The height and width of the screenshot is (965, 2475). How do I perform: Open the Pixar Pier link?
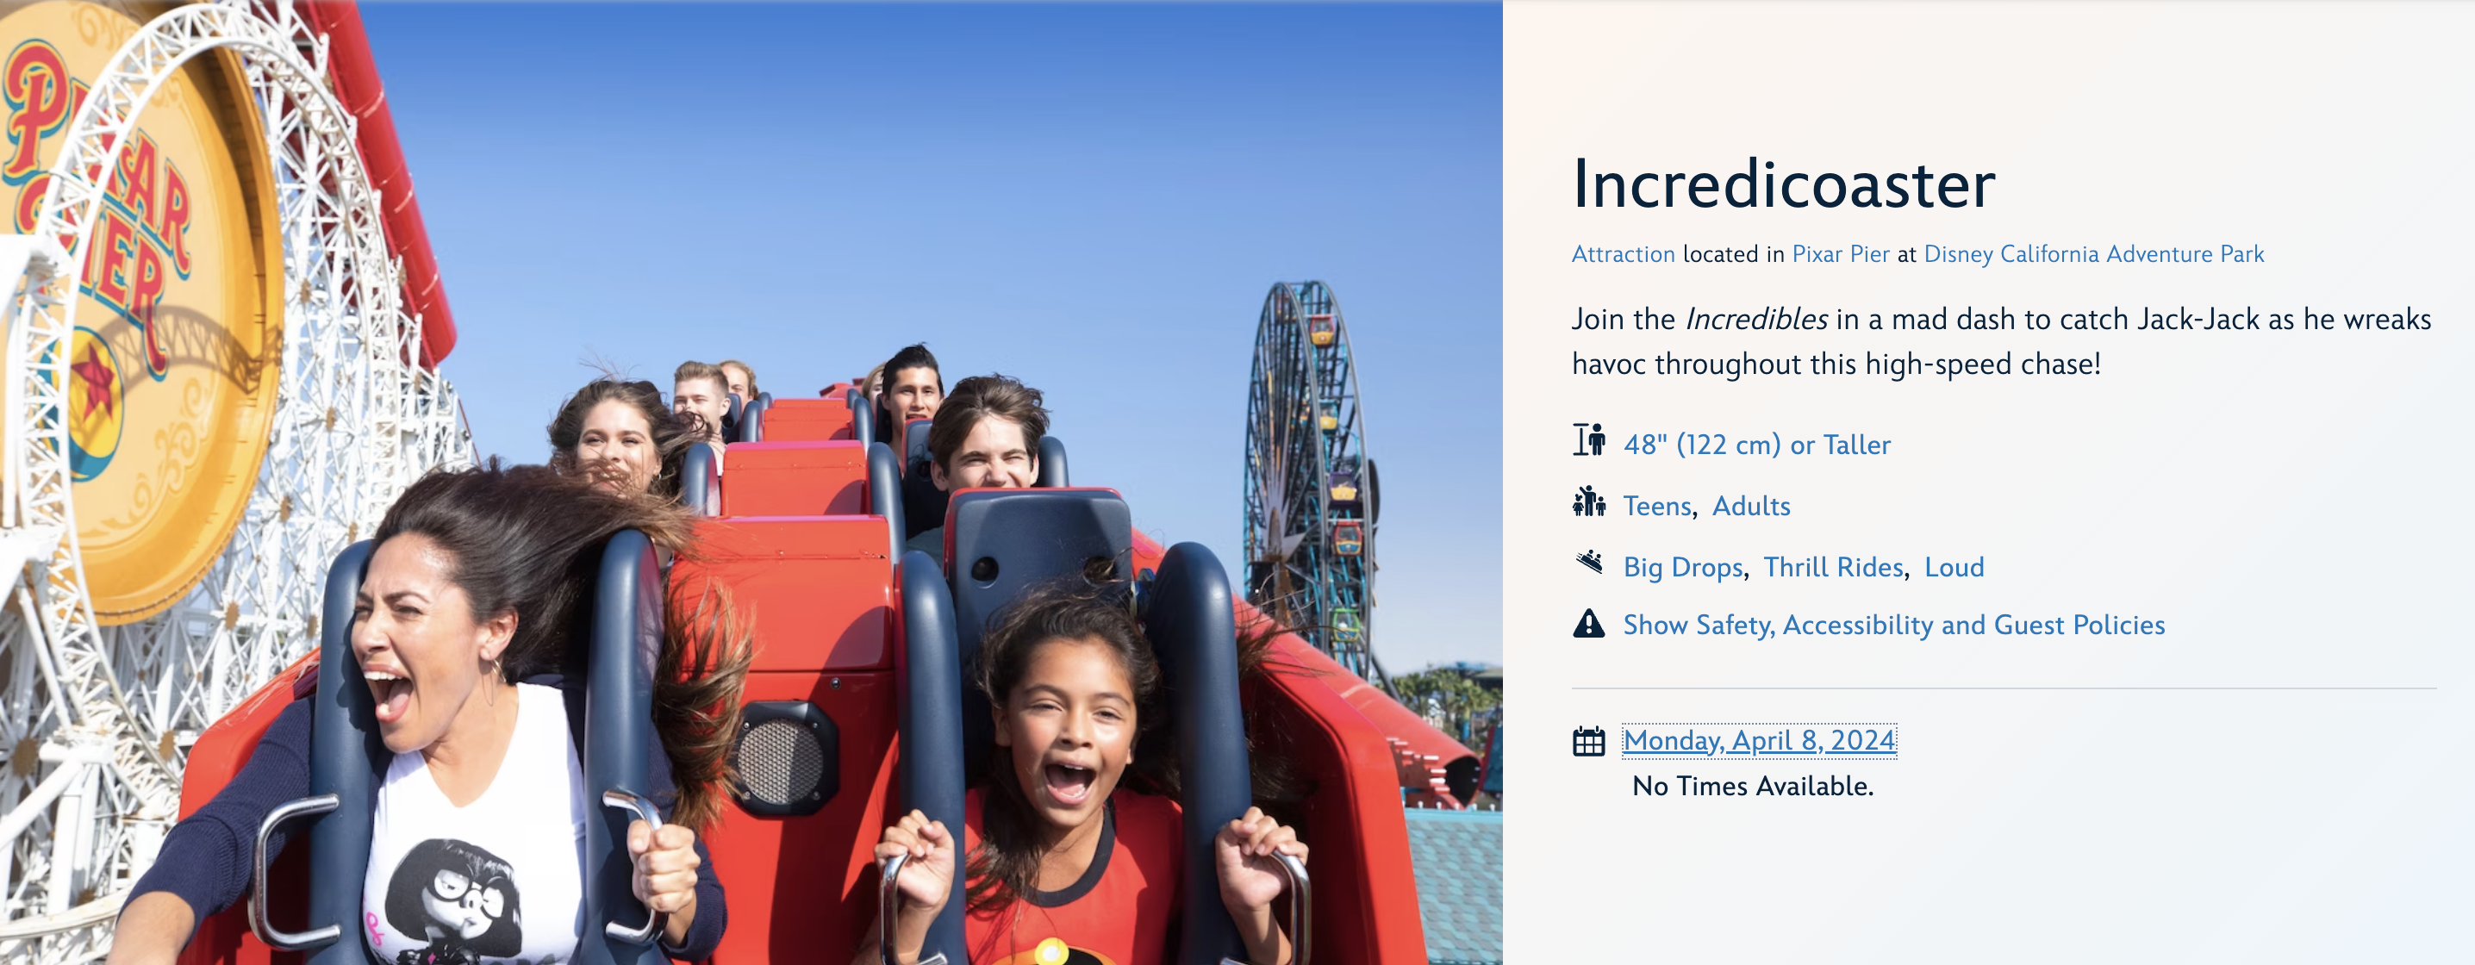coord(1840,254)
